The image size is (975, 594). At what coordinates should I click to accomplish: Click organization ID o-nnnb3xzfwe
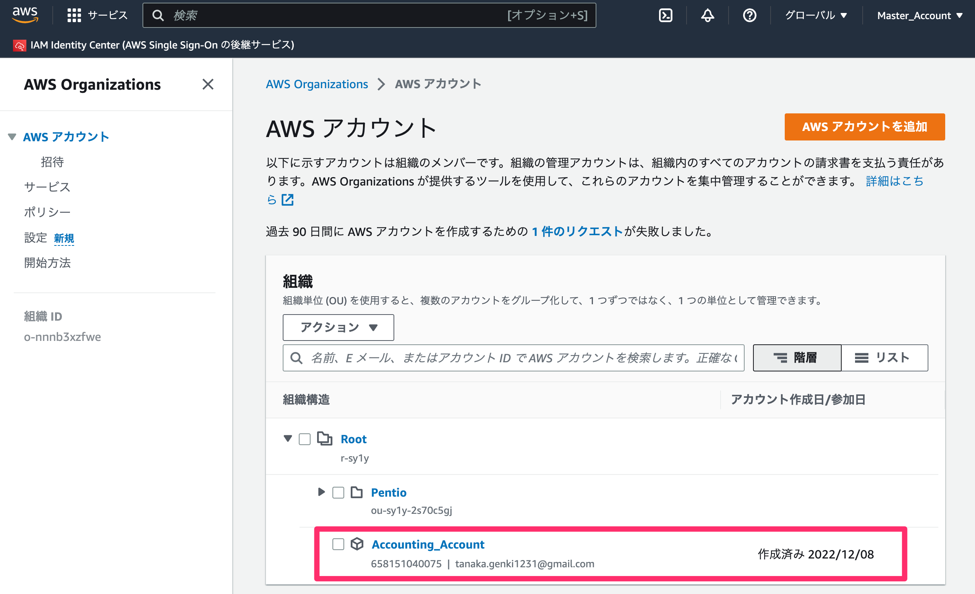(63, 337)
